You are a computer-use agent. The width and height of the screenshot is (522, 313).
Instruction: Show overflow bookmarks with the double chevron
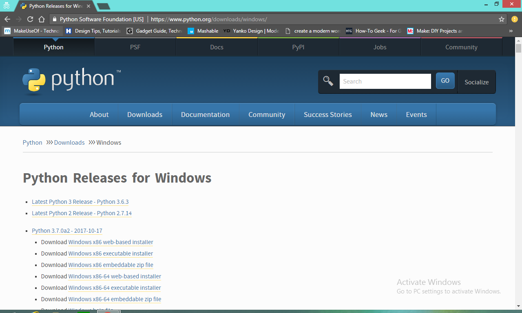coord(510,31)
